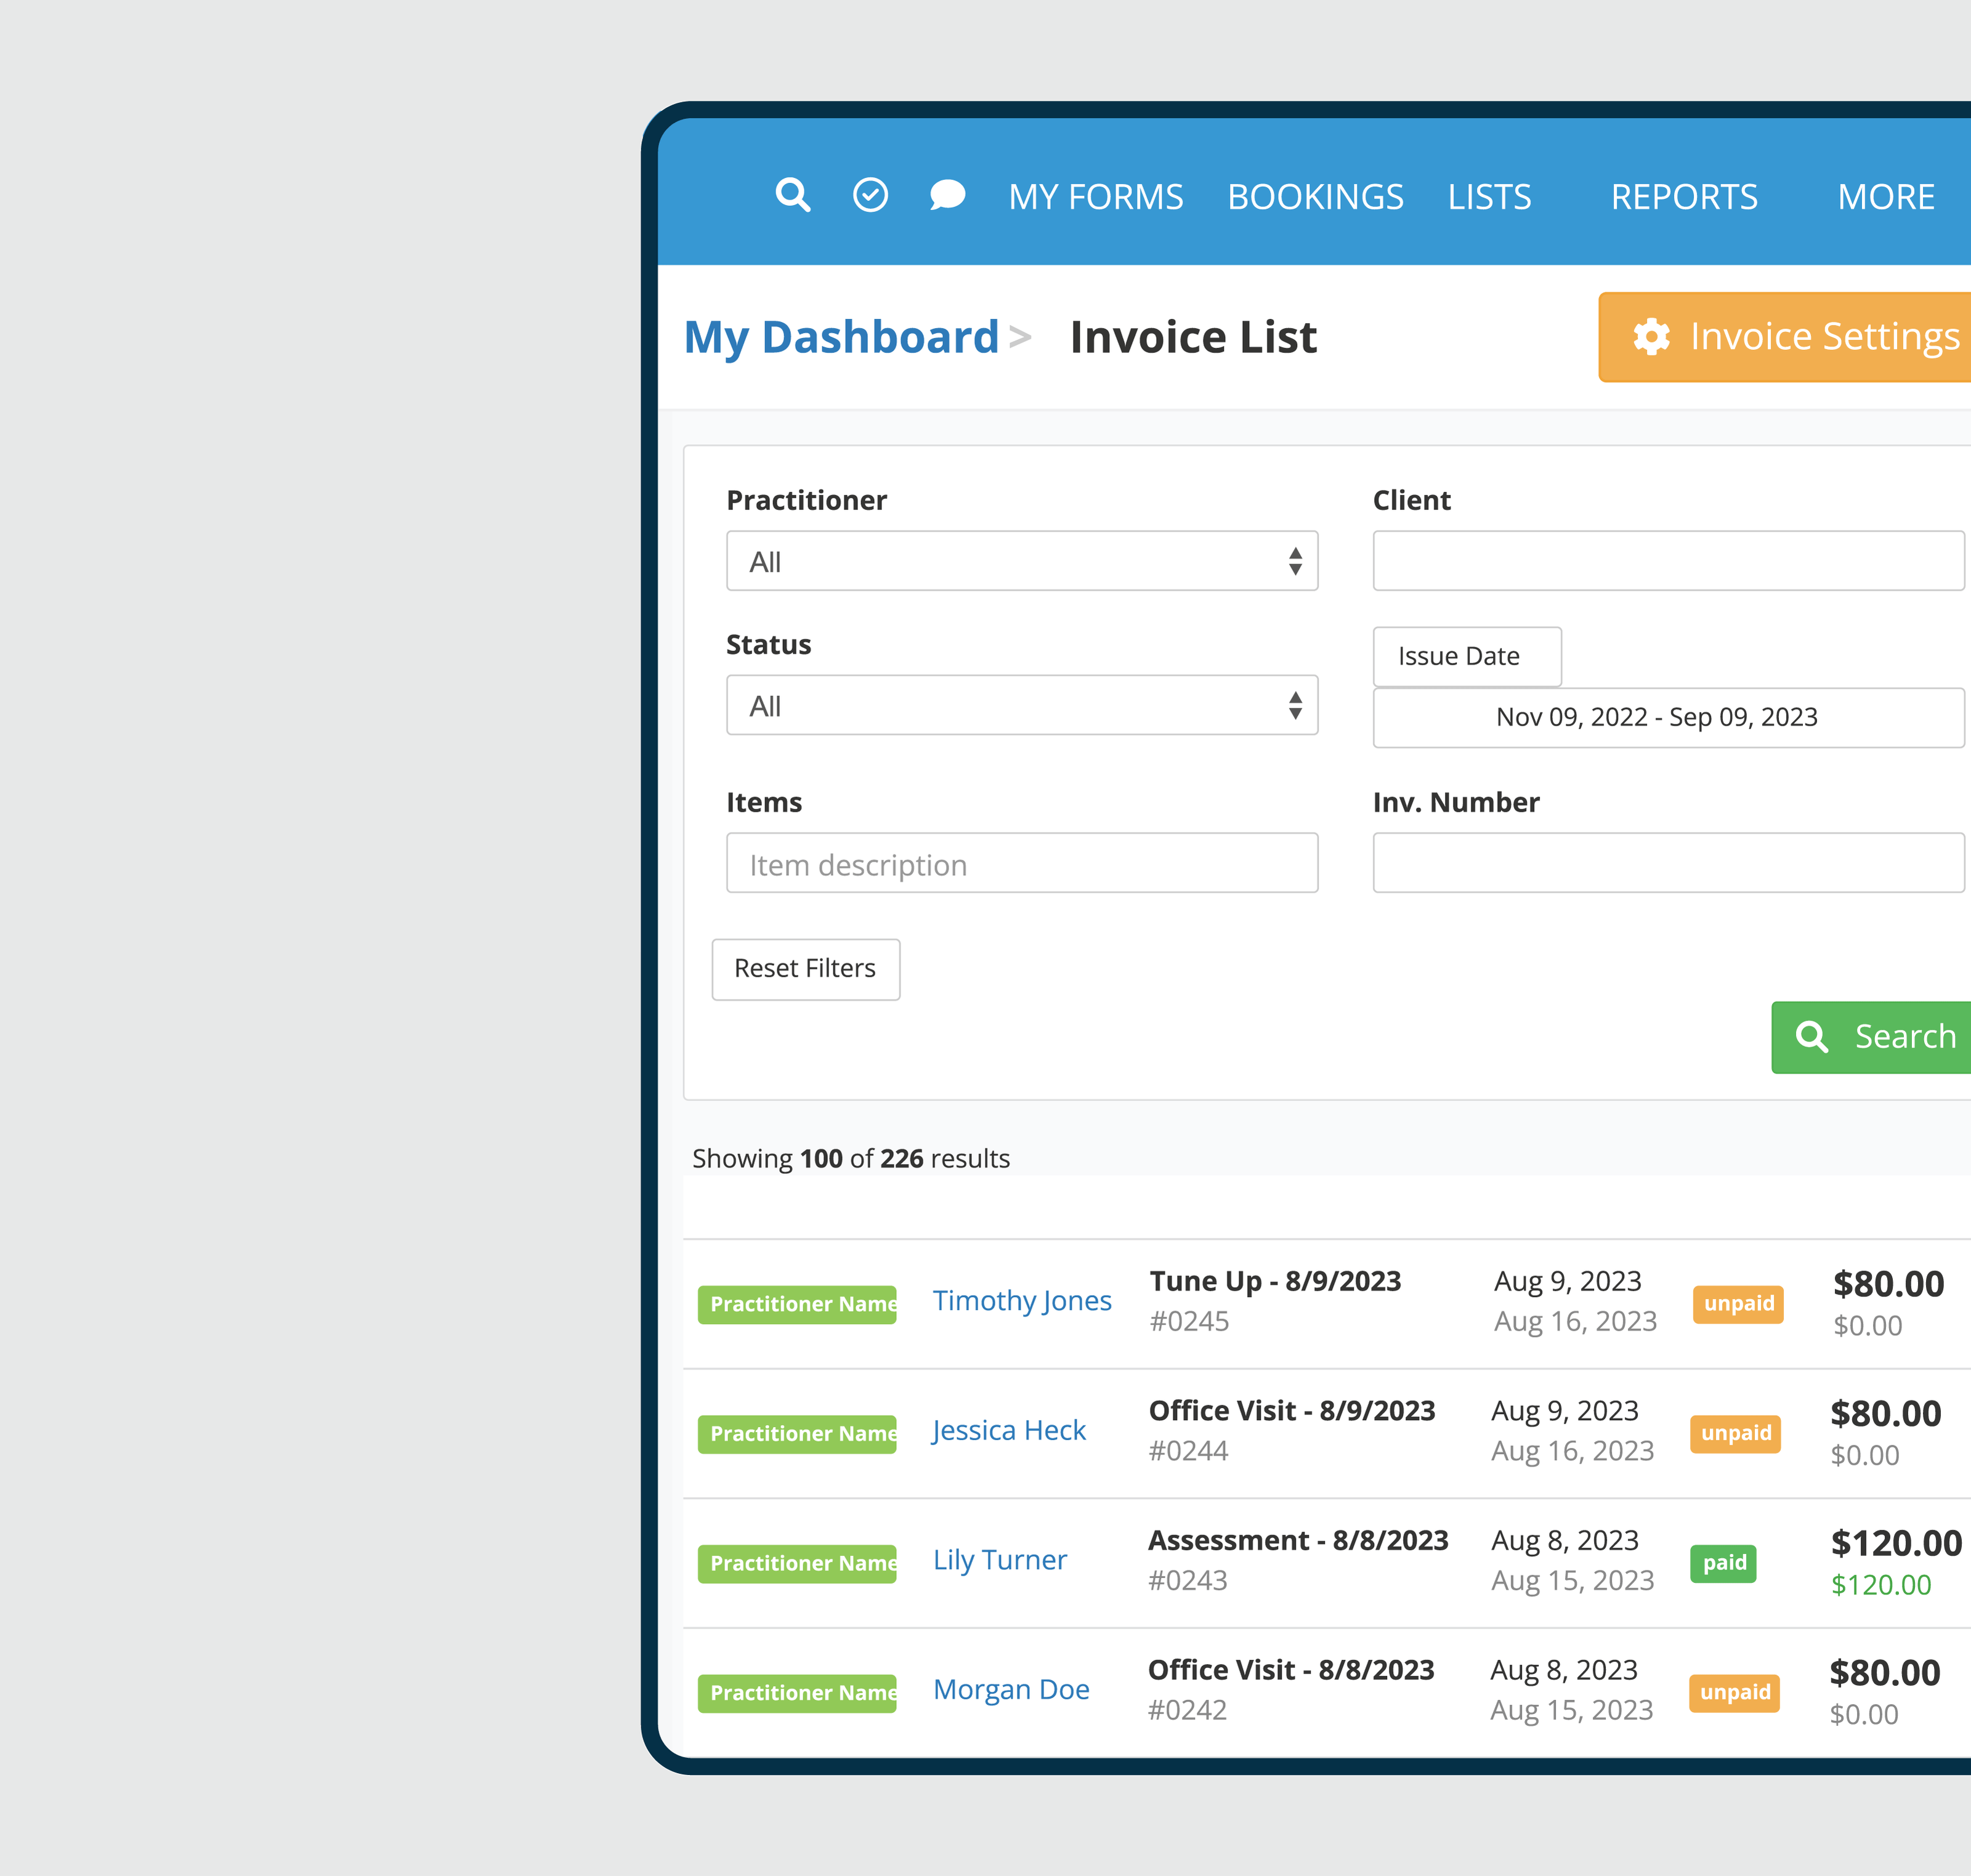Open the BOOKINGS menu
The width and height of the screenshot is (1971, 1876).
coord(1315,197)
